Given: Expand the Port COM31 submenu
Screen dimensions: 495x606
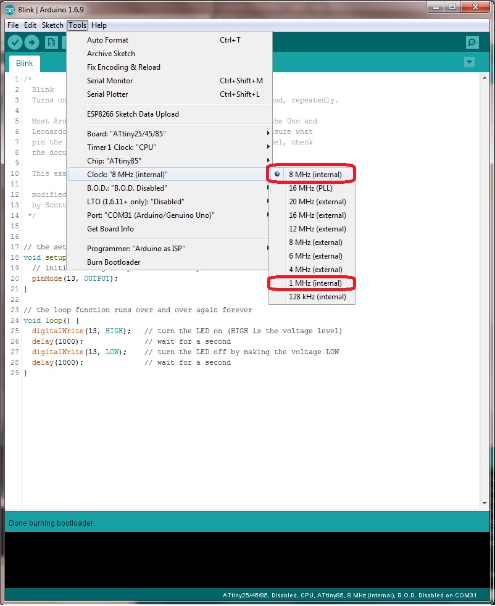Looking at the screenshot, I should [x=168, y=215].
